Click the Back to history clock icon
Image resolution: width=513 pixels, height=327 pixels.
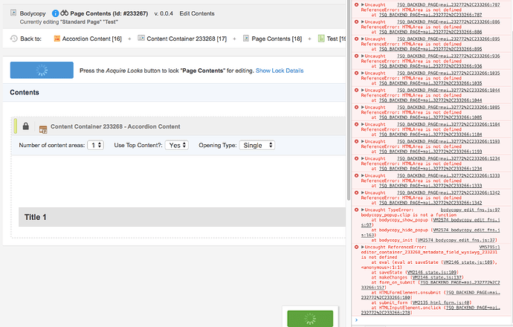(x=13, y=38)
